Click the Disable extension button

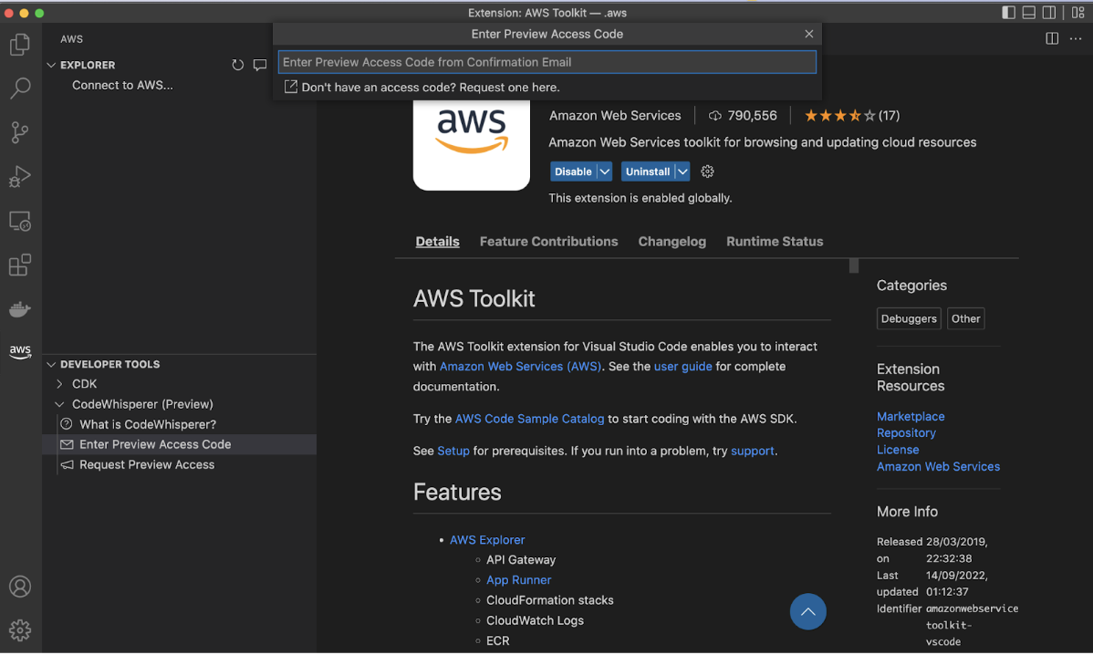(573, 172)
